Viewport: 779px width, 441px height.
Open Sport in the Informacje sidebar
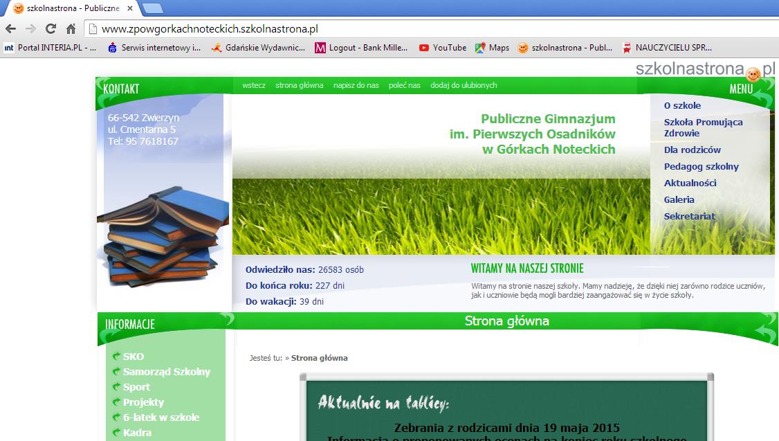click(136, 387)
